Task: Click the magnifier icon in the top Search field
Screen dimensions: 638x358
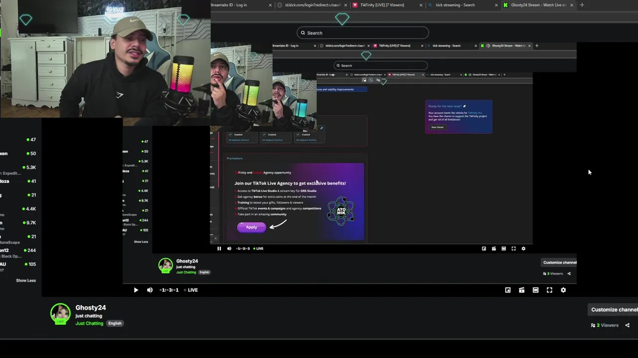Action: pyautogui.click(x=303, y=33)
